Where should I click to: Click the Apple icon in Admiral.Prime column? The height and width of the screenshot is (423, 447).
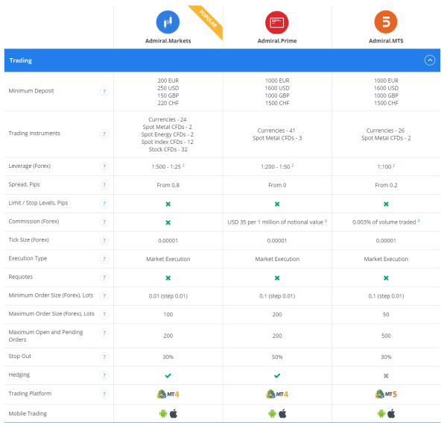[282, 413]
